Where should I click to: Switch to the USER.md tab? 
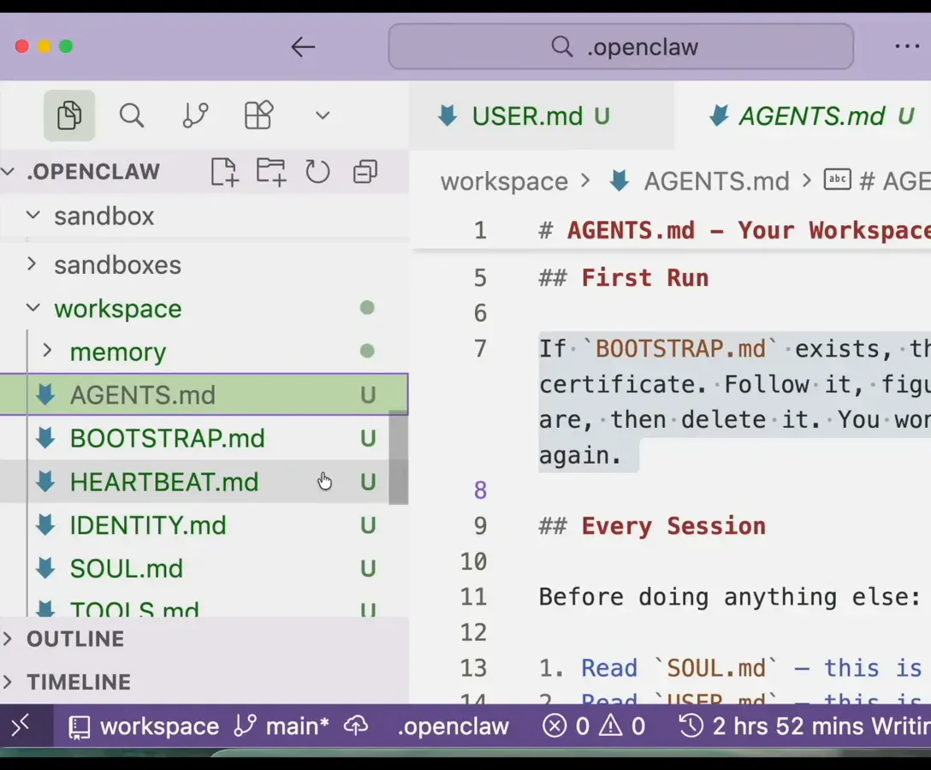541,115
